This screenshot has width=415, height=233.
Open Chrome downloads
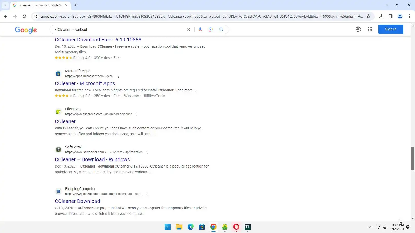tap(381, 16)
